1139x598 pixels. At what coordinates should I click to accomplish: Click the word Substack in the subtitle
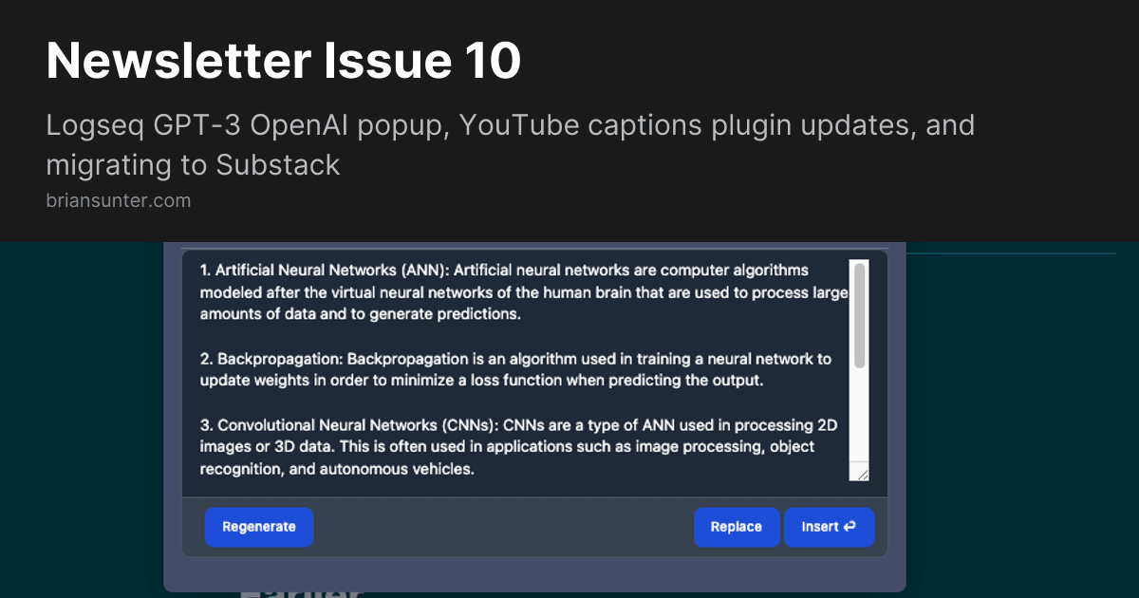[277, 165]
